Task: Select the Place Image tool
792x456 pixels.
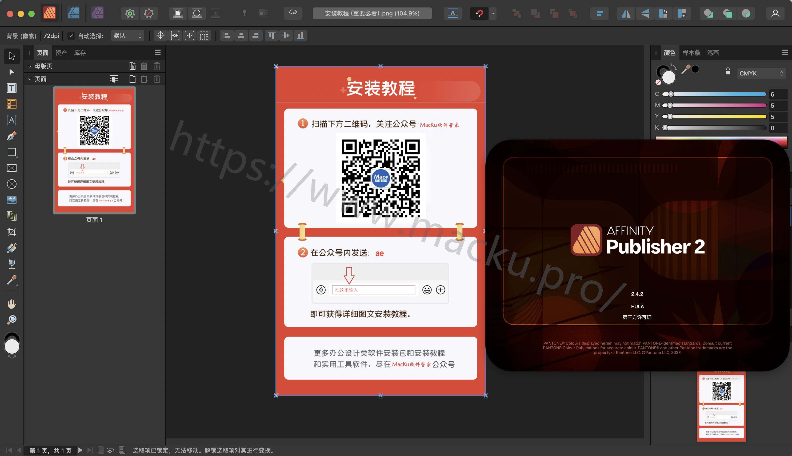Action: [x=11, y=200]
